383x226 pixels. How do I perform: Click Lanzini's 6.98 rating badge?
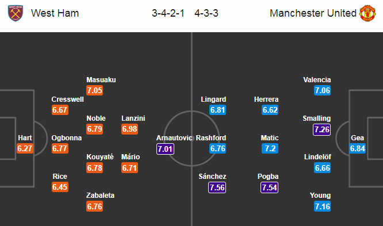tap(130, 129)
